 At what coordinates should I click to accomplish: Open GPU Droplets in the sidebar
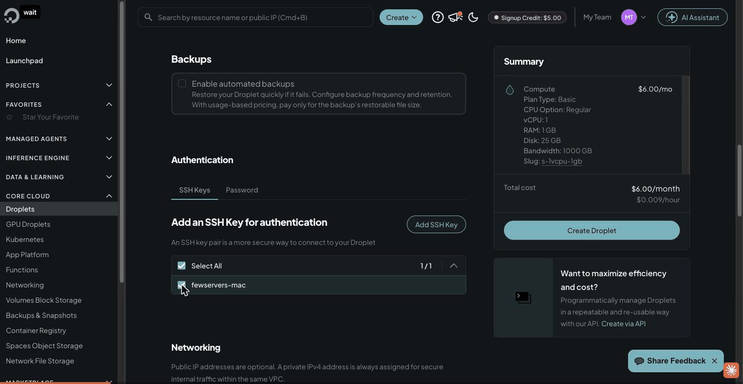coord(28,224)
